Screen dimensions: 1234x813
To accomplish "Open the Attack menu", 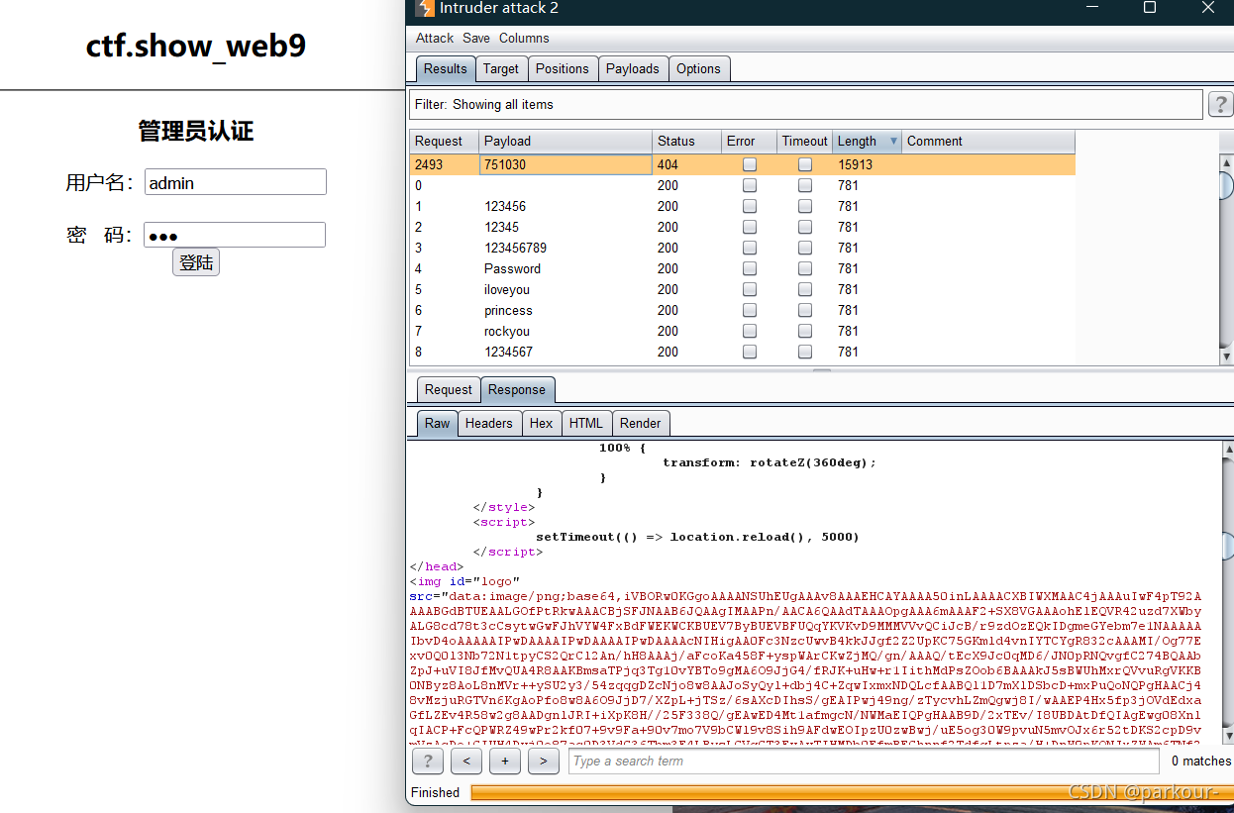I will coord(434,38).
